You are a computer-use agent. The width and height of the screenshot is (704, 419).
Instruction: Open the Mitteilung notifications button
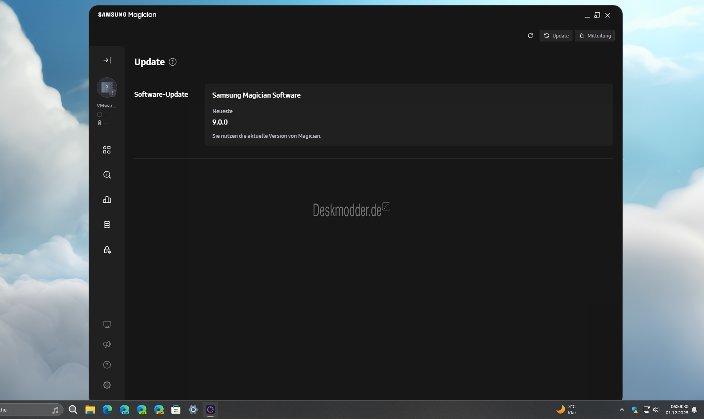594,36
